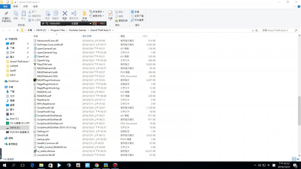The height and width of the screenshot is (169, 301).
Task: Select DATA (E:) drive in navigation pane
Action: [15, 128]
